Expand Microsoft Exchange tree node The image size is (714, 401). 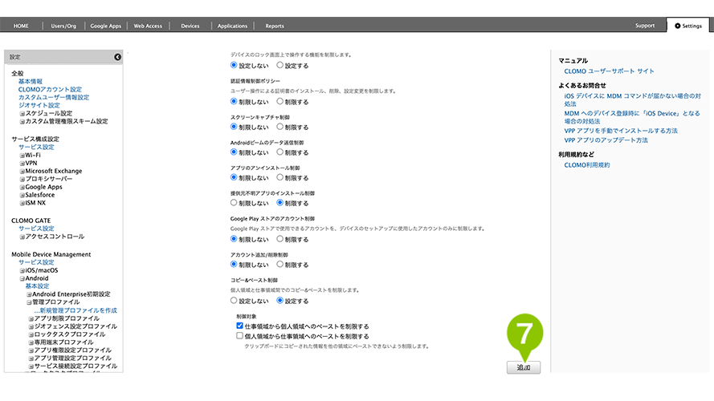tap(22, 172)
